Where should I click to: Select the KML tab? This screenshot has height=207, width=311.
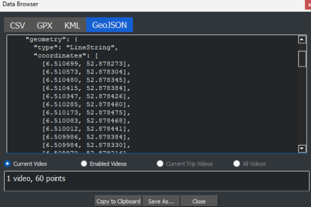coord(72,25)
